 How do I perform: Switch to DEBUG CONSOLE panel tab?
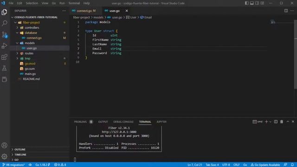tap(123, 122)
